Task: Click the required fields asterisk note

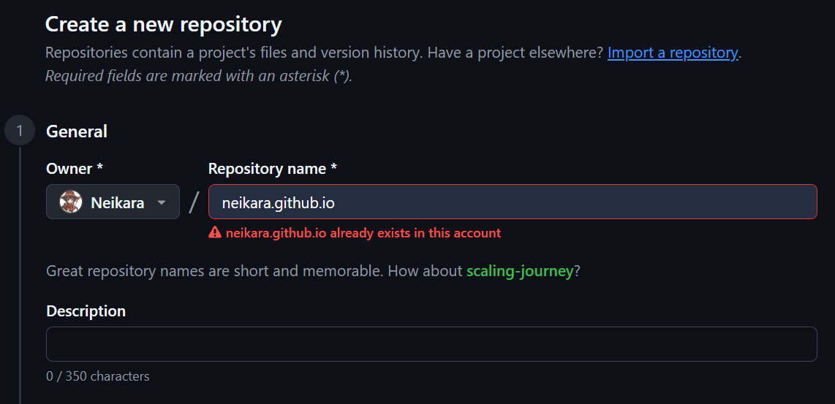Action: click(x=199, y=76)
